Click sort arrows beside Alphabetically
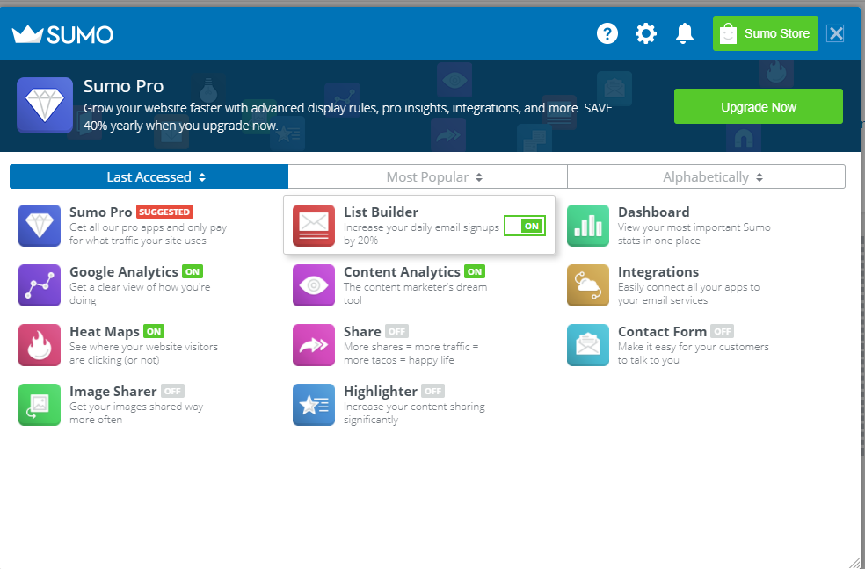865x569 pixels. pos(760,176)
